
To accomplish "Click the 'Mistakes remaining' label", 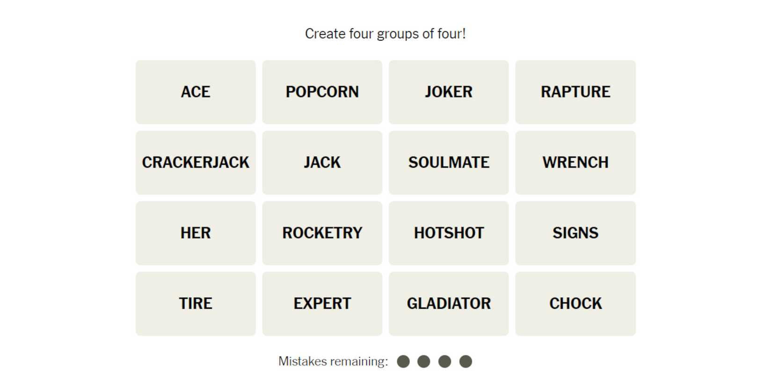I will (333, 362).
